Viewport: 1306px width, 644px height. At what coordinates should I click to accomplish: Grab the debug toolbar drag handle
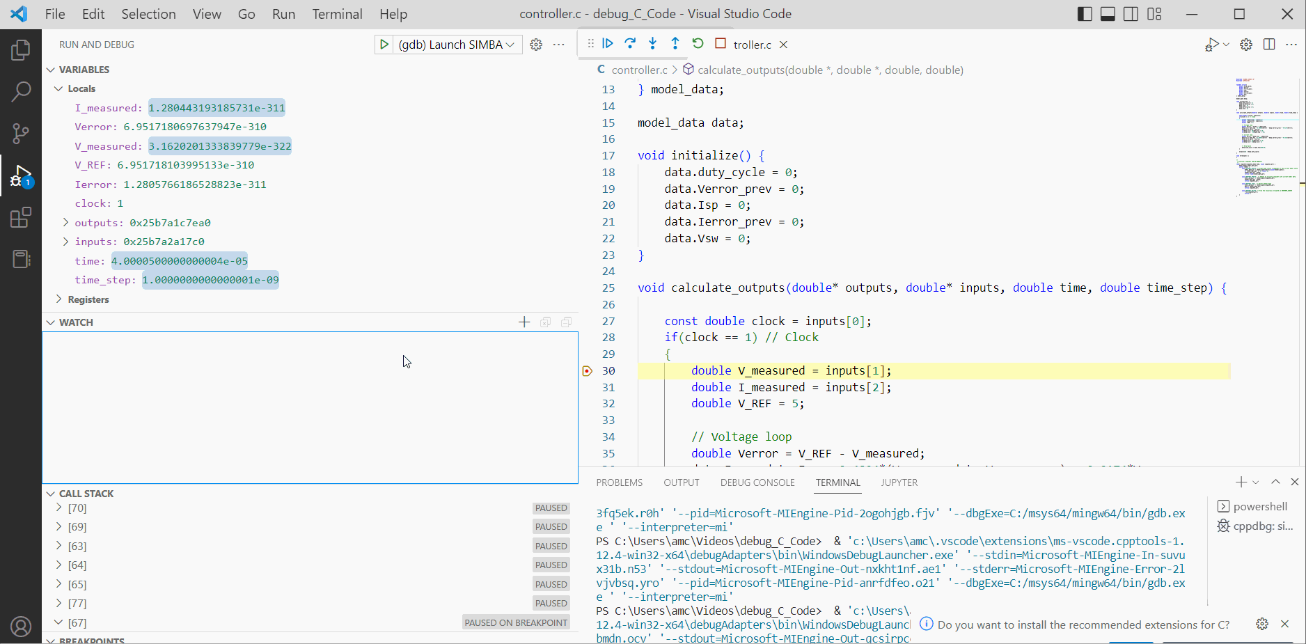pos(590,43)
